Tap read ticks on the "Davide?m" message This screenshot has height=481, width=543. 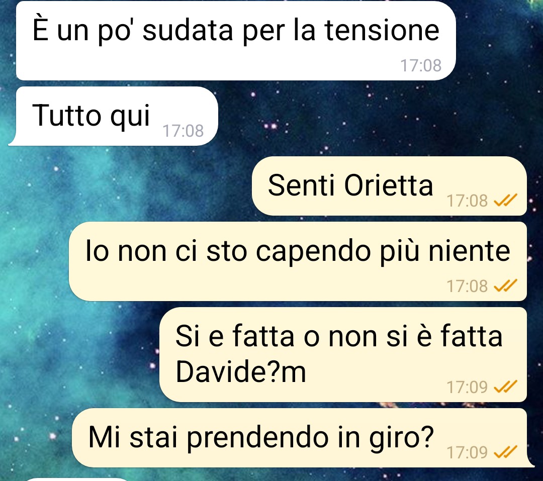[x=505, y=387]
